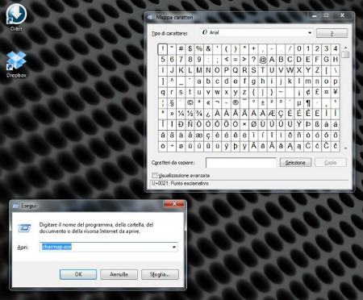Open the Dropbox desktop shortcut
Image resolution: width=363 pixels, height=300 pixels.
point(16,65)
